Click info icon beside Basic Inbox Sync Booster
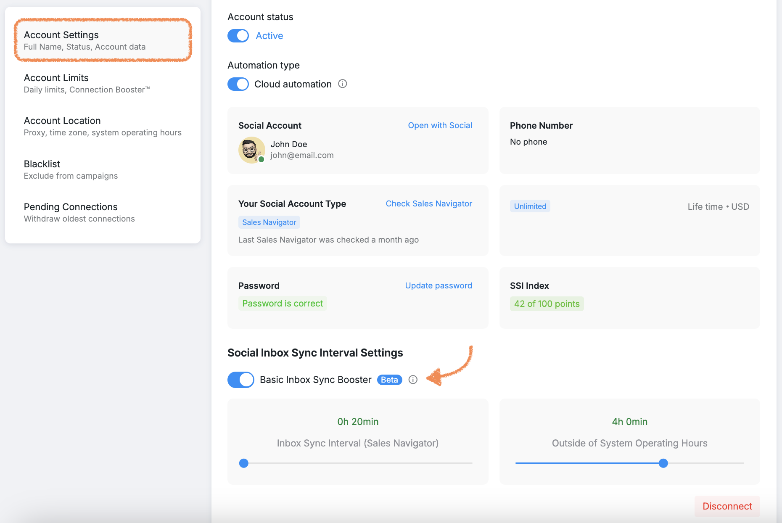The height and width of the screenshot is (523, 782). [413, 380]
